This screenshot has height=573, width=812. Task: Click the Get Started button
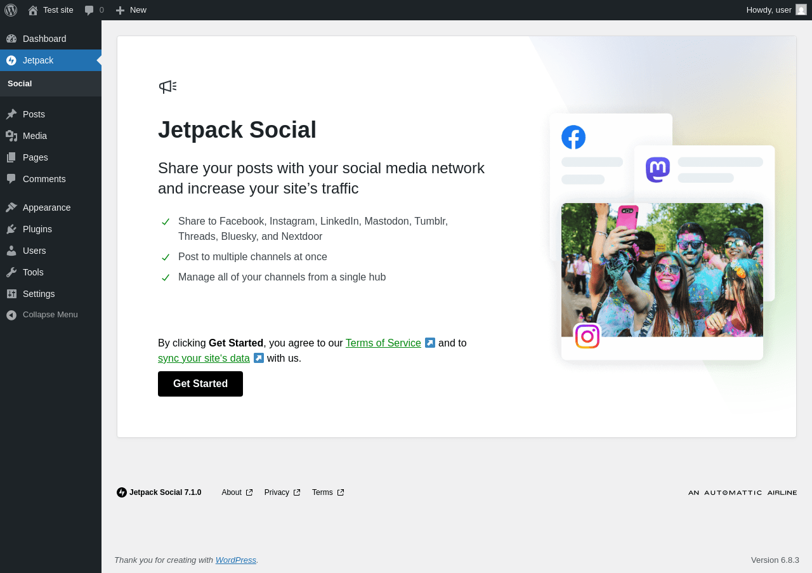[200, 384]
